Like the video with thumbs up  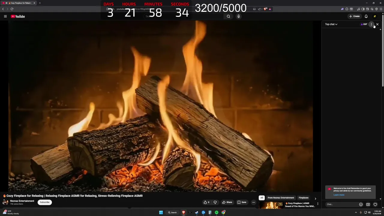206,202
